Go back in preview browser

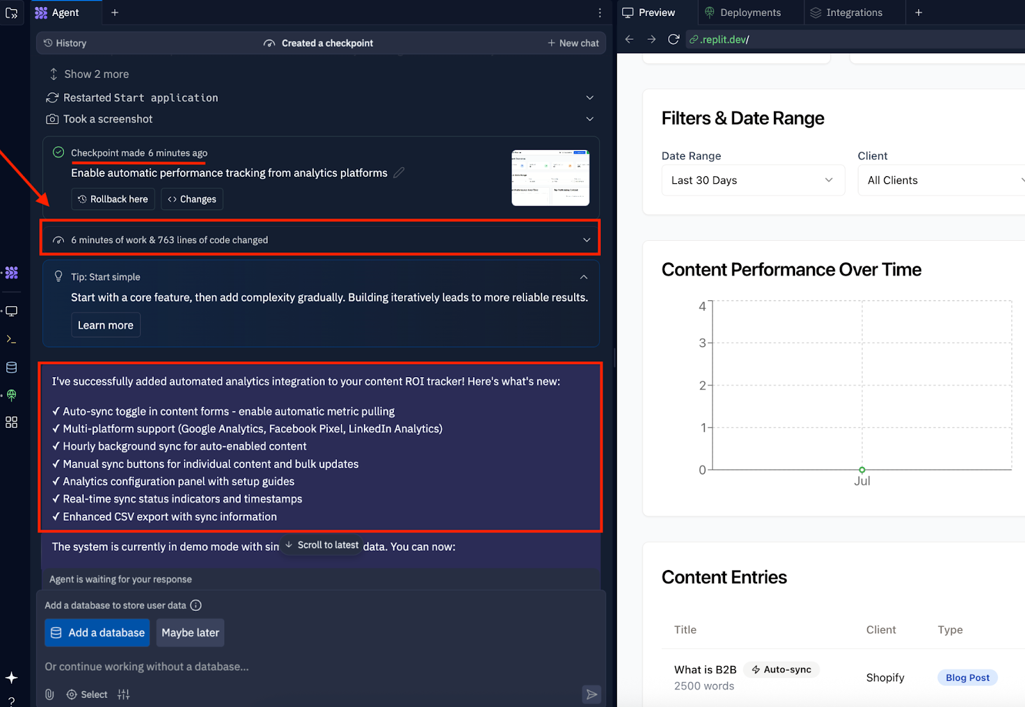click(x=629, y=39)
